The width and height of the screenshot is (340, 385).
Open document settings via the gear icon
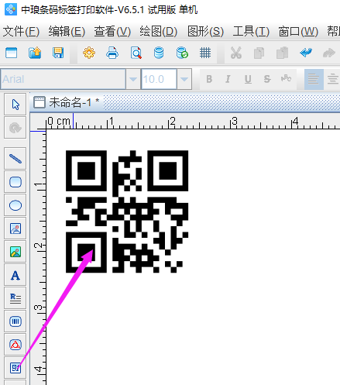[89, 53]
